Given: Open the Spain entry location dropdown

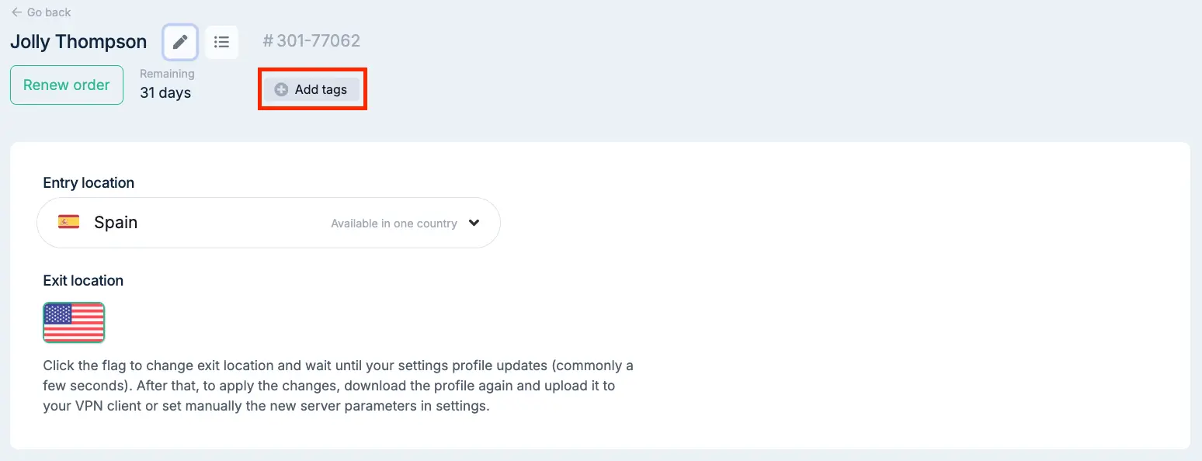Looking at the screenshot, I should (x=269, y=223).
